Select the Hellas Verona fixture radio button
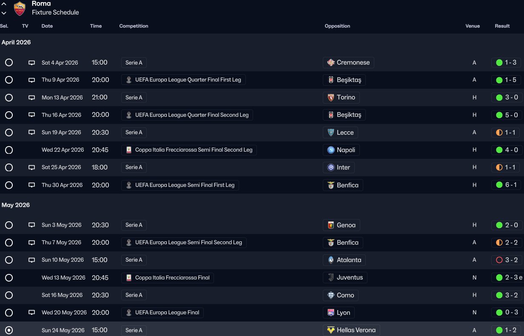 (x=9, y=330)
